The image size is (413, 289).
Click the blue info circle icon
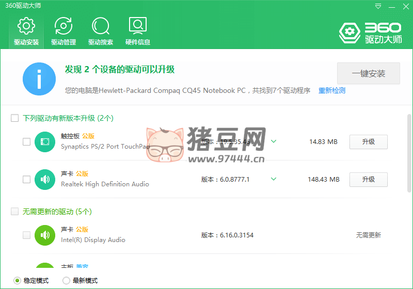39,79
